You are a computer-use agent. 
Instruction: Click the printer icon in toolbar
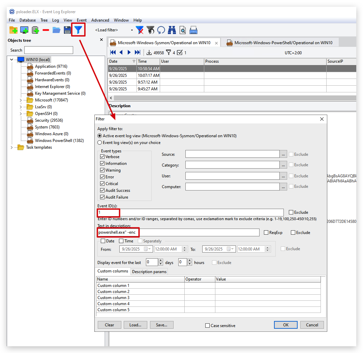point(193,30)
